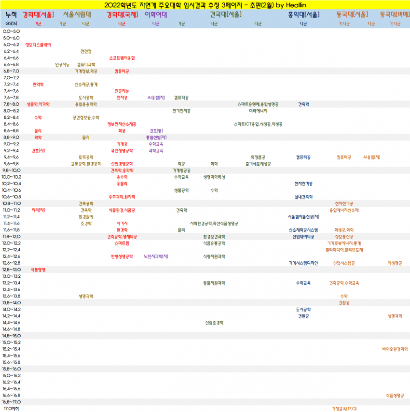
Task: Select the 정보디스플레이 cell
Action: (x=38, y=44)
